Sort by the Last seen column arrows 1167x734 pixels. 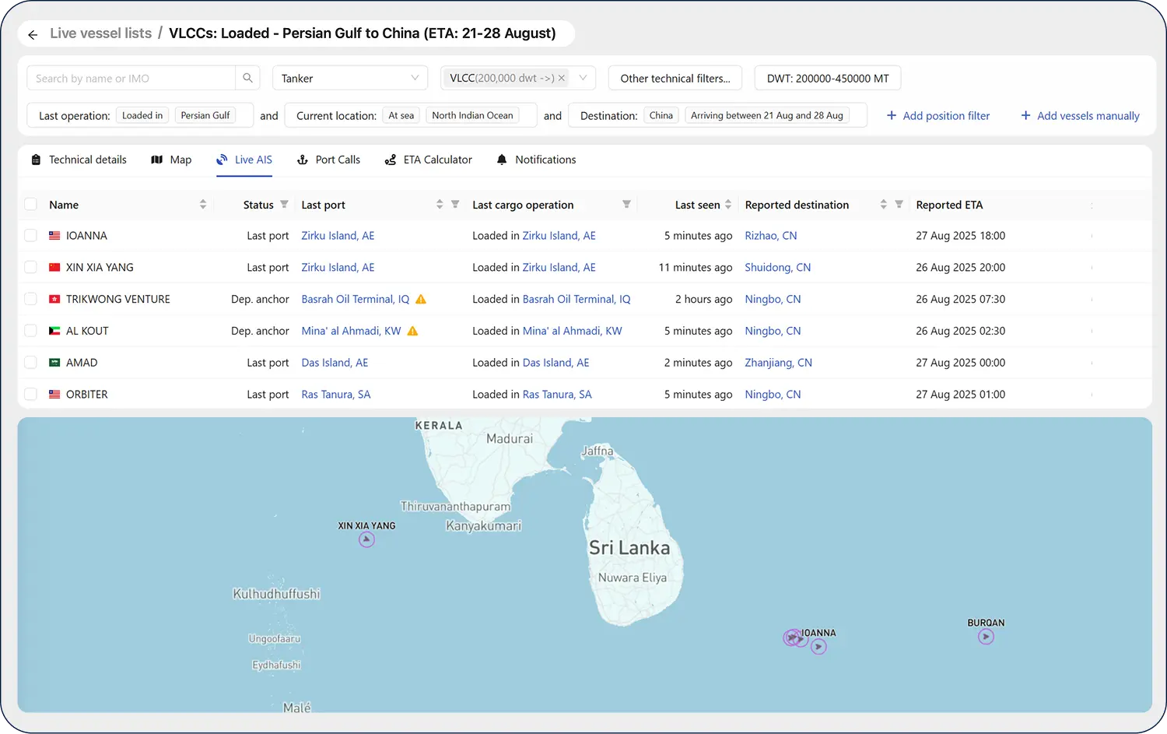[728, 204]
